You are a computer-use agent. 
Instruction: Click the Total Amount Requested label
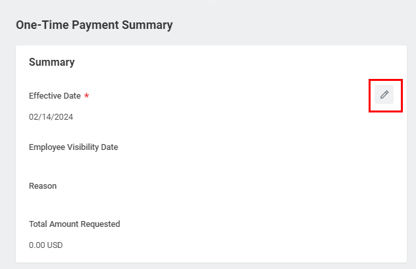pos(74,224)
